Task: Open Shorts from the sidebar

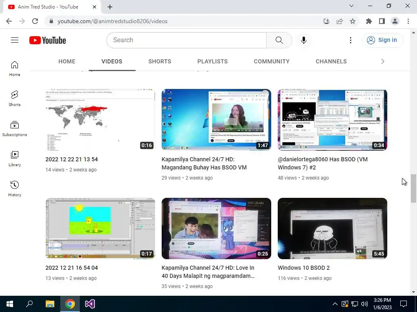Action: pyautogui.click(x=15, y=98)
